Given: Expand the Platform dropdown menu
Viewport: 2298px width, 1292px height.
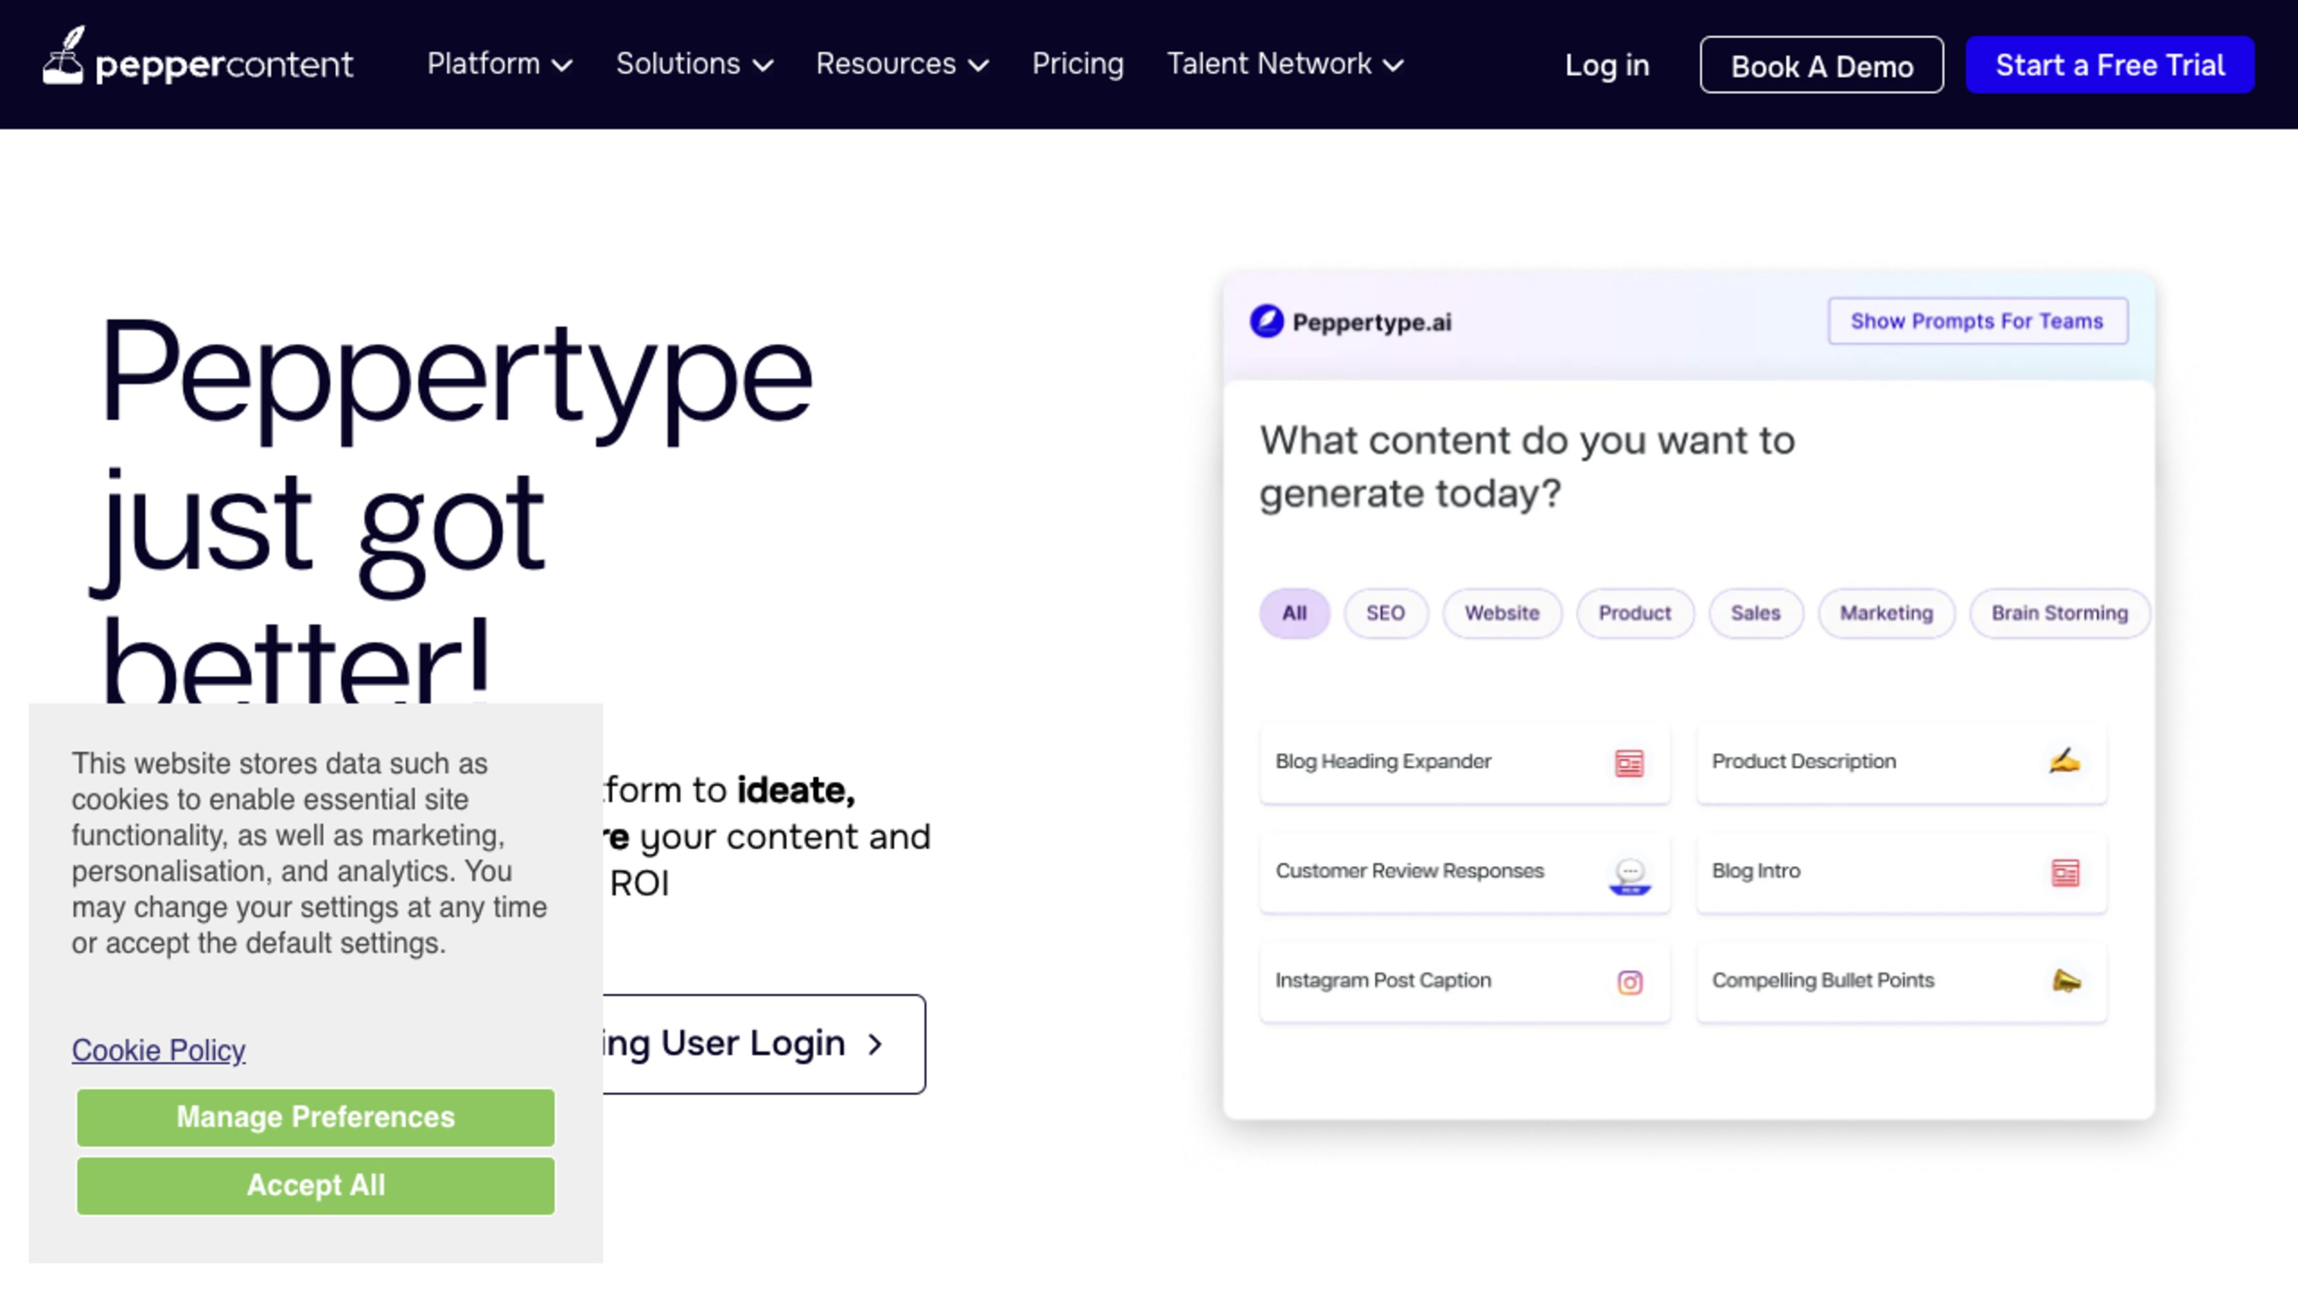Looking at the screenshot, I should click(500, 64).
